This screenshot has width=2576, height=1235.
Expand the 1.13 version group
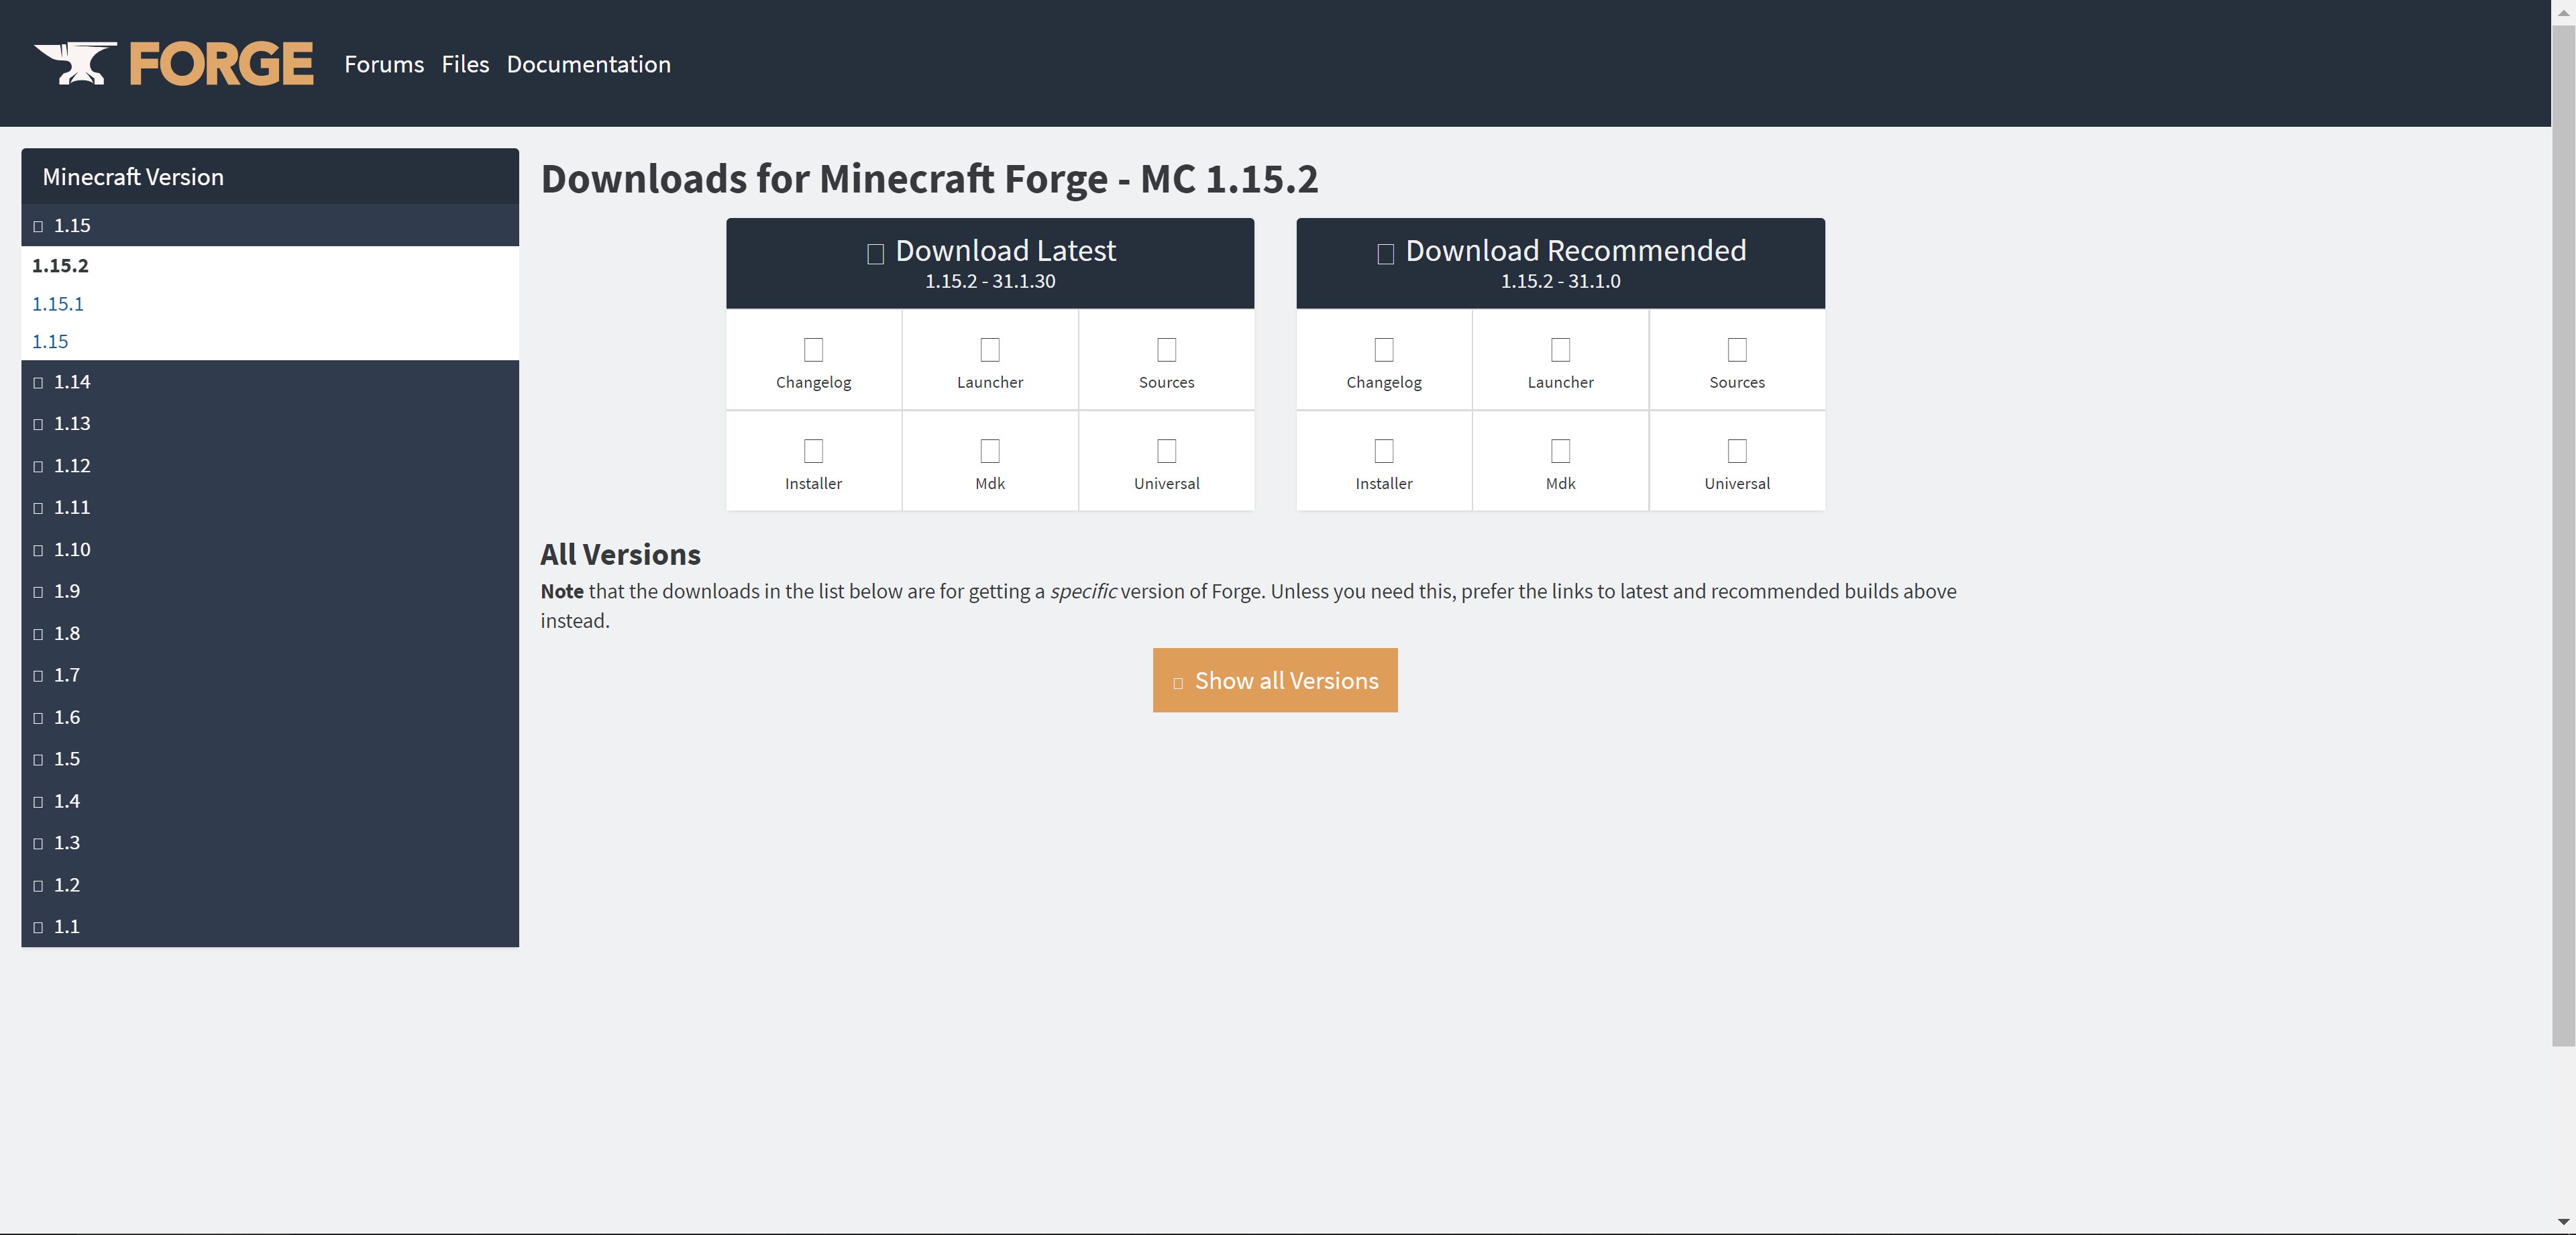[270, 423]
